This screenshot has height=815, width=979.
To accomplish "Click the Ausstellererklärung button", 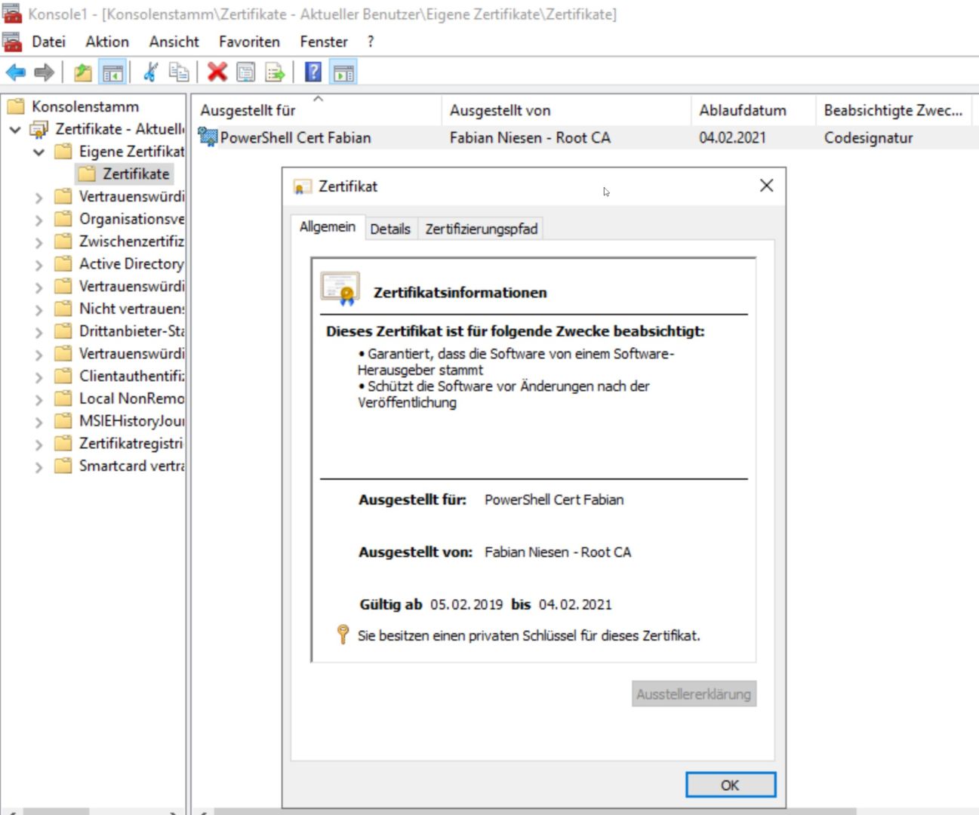I will click(x=694, y=694).
